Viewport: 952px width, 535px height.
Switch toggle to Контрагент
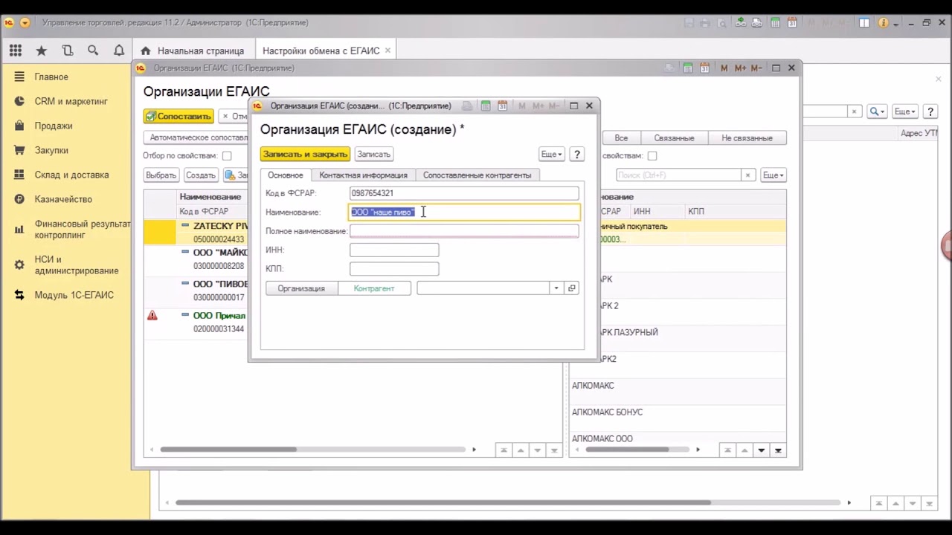(374, 288)
